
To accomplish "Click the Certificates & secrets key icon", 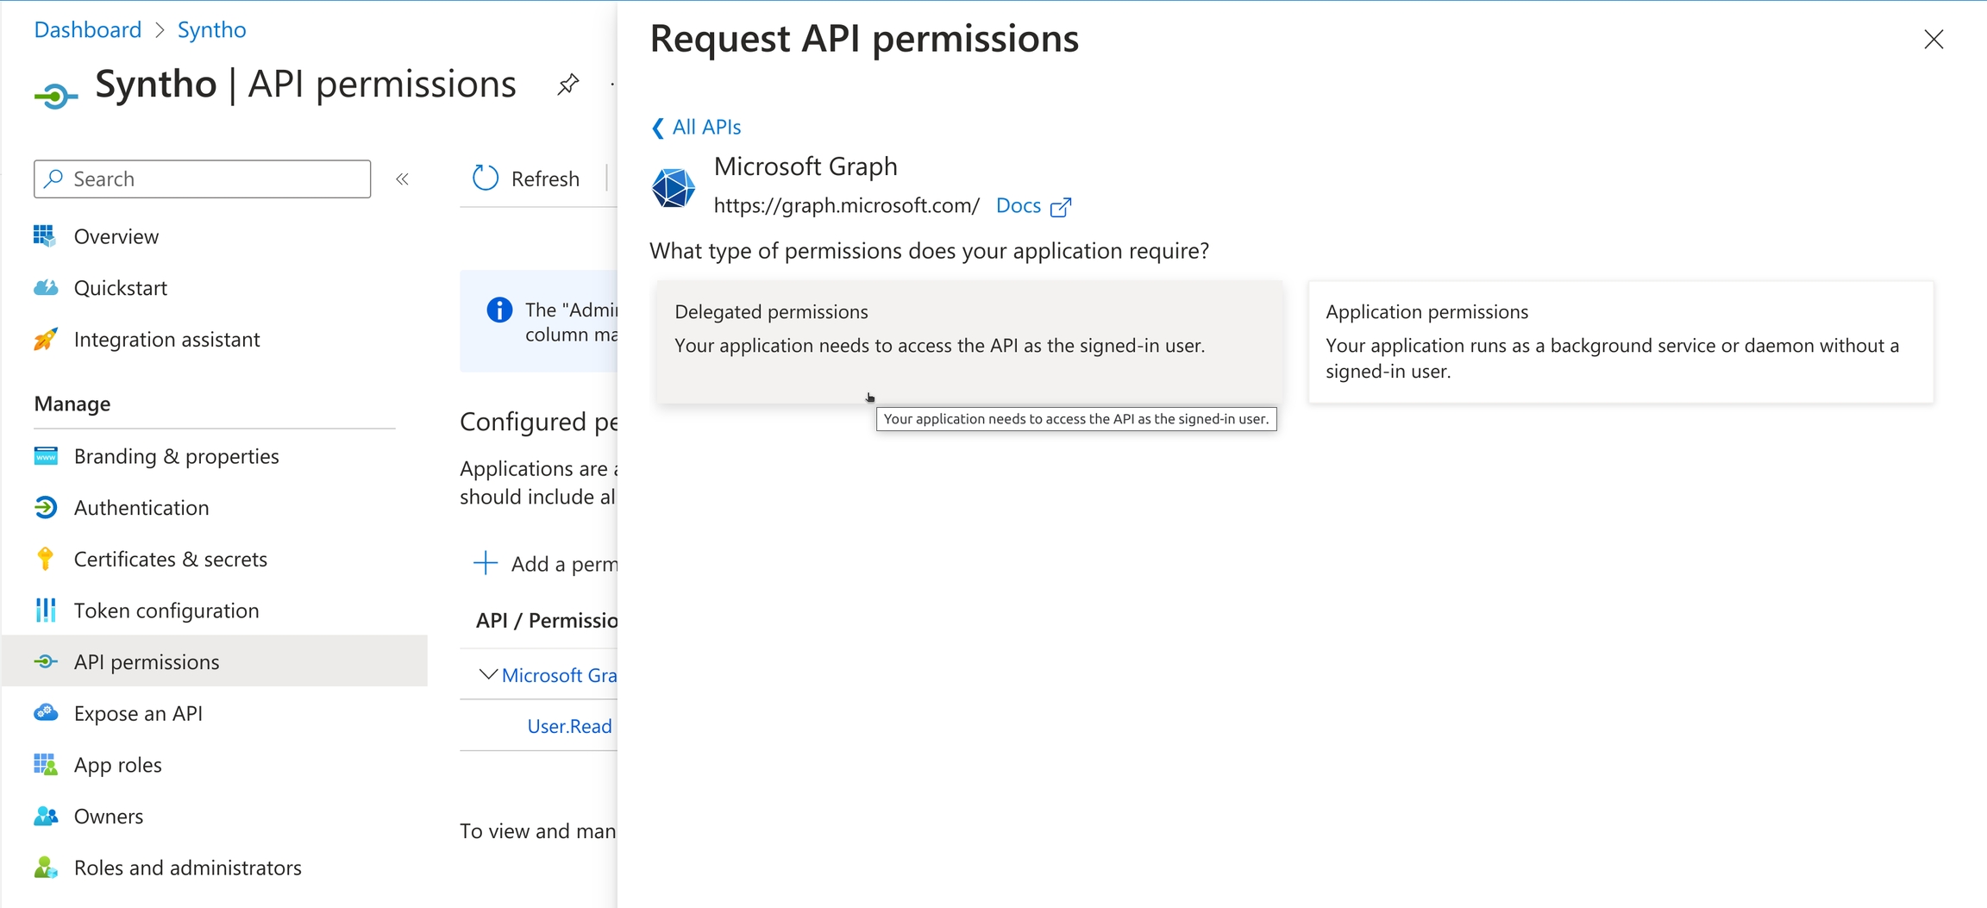I will tap(46, 559).
